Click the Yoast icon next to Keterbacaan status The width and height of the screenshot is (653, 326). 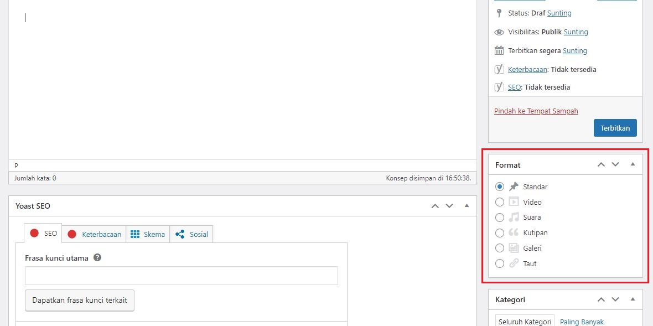(x=499, y=69)
